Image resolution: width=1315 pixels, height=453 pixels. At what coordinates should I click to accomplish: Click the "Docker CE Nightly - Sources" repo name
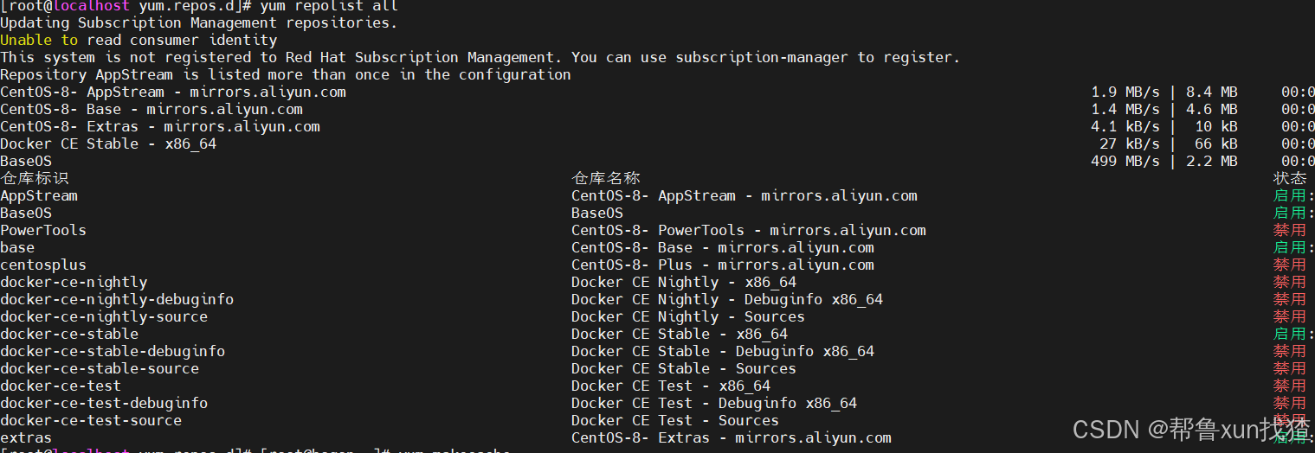687,316
